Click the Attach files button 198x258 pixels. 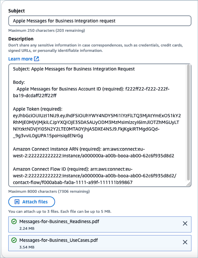click(32, 202)
